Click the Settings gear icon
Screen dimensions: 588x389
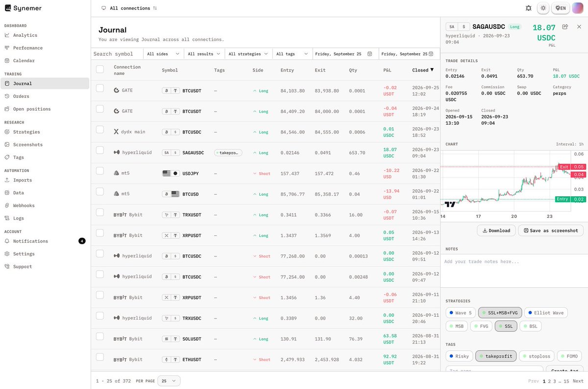pyautogui.click(x=7, y=254)
